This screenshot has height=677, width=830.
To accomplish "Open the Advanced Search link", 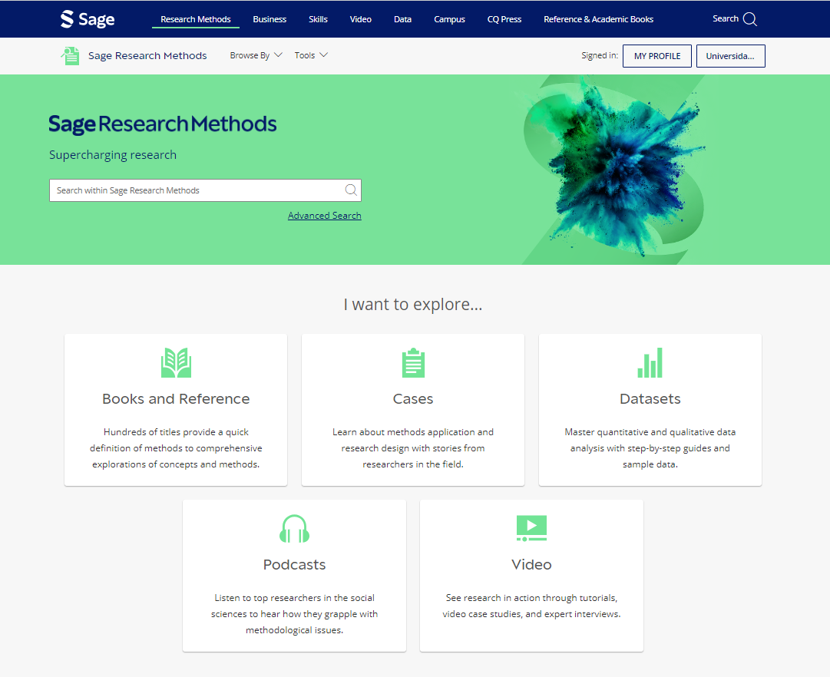I will pos(324,215).
